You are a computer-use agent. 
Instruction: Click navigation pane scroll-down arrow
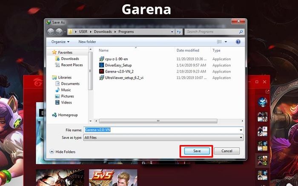click(x=90, y=121)
